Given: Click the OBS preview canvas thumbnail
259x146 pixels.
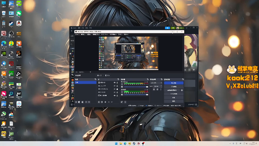Looking at the screenshot, I should pos(129,53).
